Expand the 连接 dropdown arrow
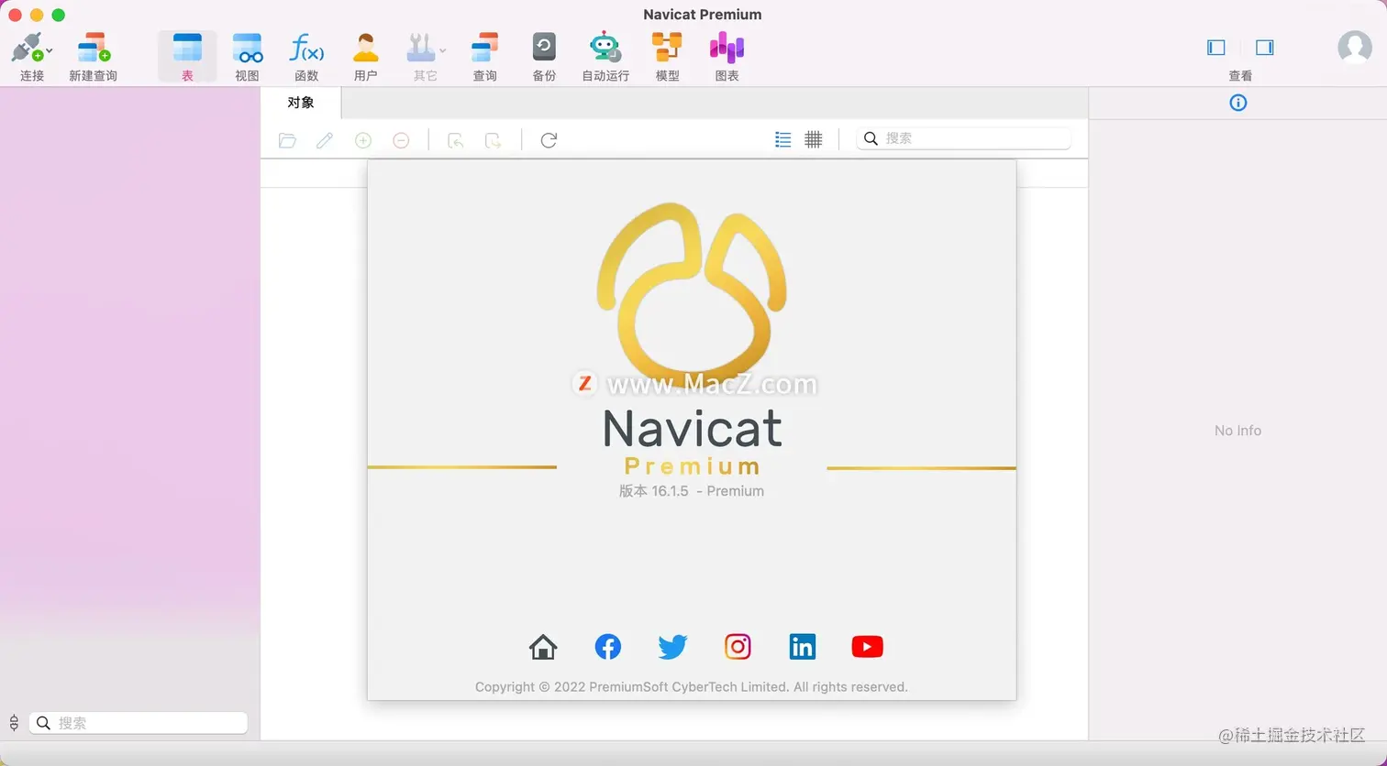This screenshot has width=1387, height=766. click(x=50, y=51)
